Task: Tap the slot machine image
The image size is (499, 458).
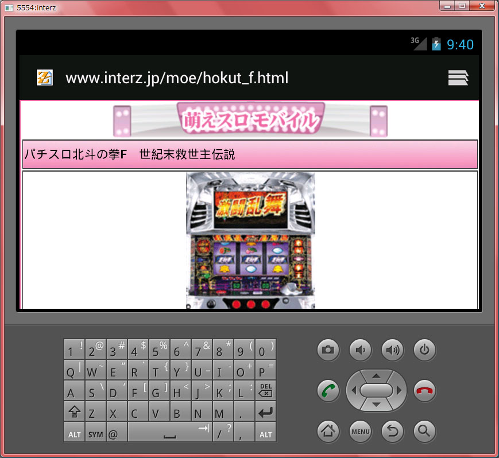Action: pyautogui.click(x=250, y=240)
